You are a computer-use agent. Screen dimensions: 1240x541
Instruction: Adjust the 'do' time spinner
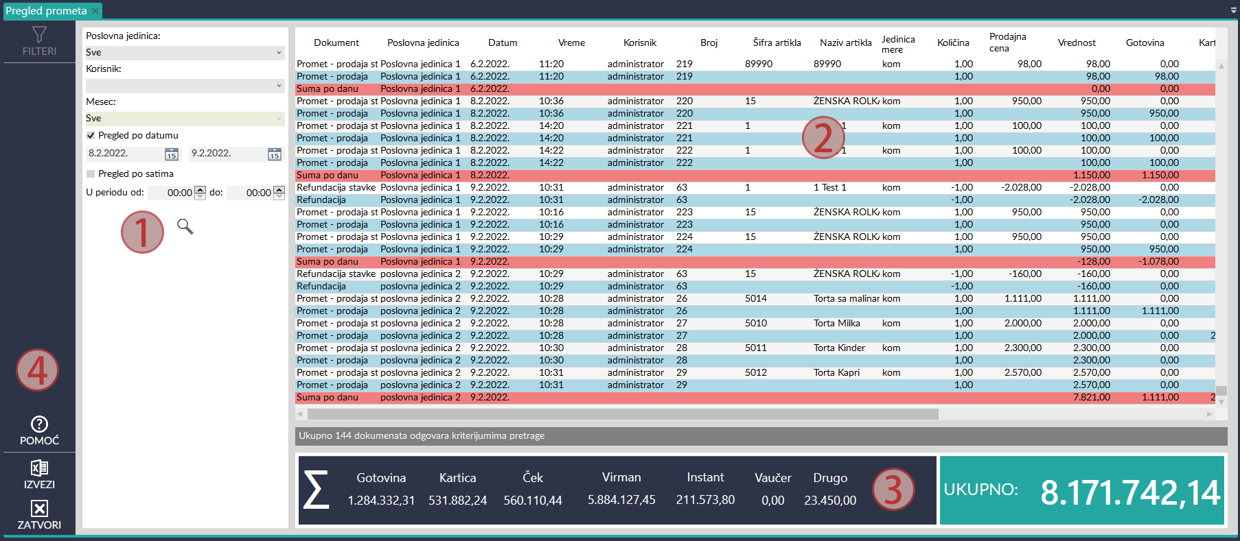(x=279, y=193)
